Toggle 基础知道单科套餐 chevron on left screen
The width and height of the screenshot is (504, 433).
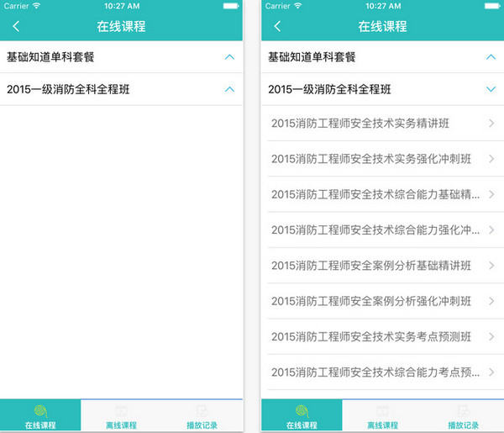(x=229, y=57)
